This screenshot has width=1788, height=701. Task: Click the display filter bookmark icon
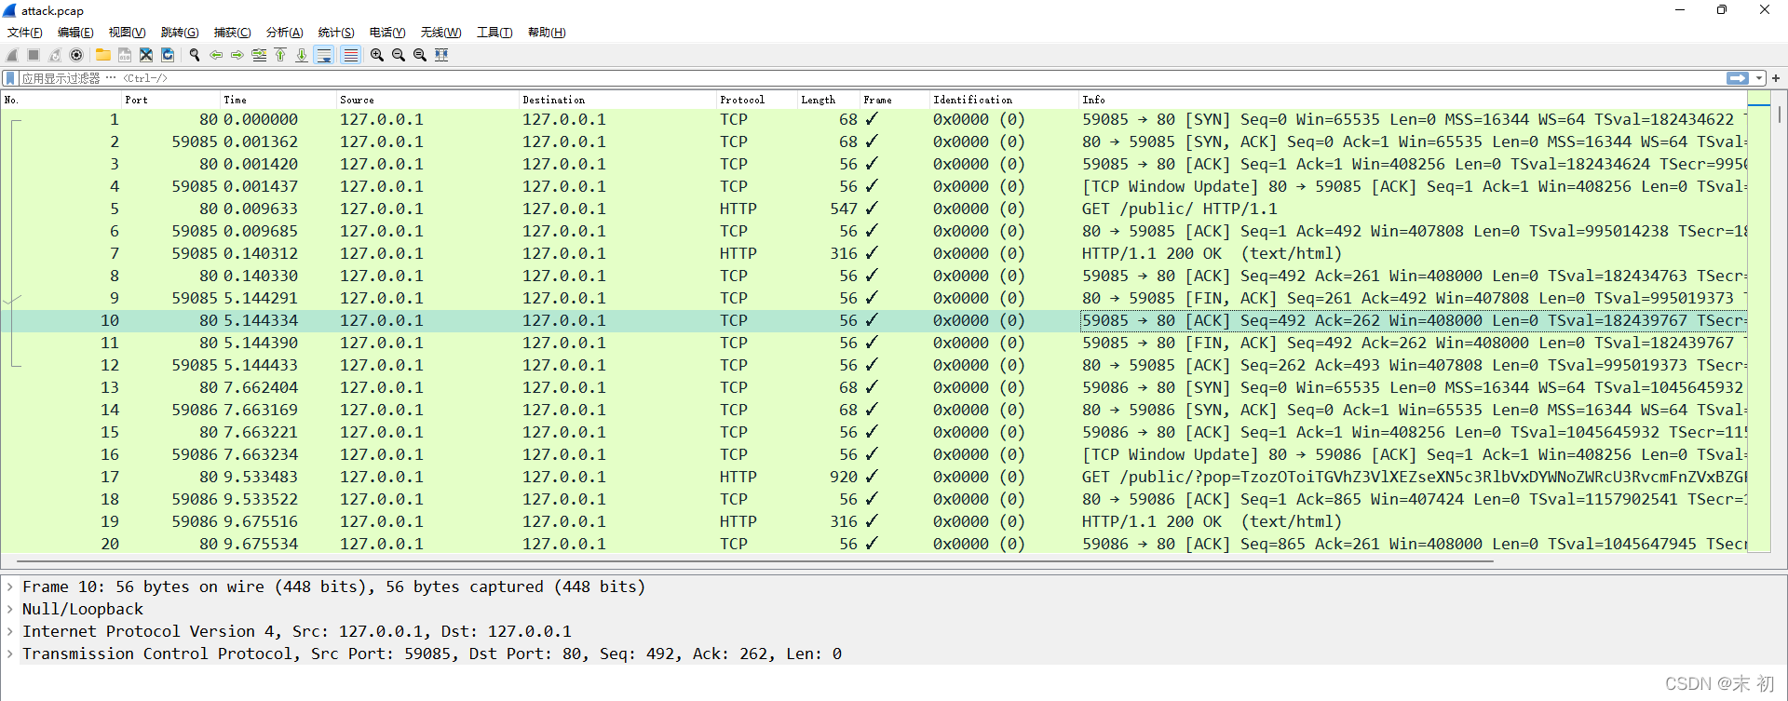coord(10,78)
